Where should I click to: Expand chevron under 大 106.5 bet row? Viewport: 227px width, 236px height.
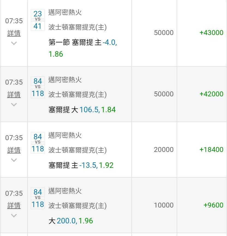(x=14, y=105)
